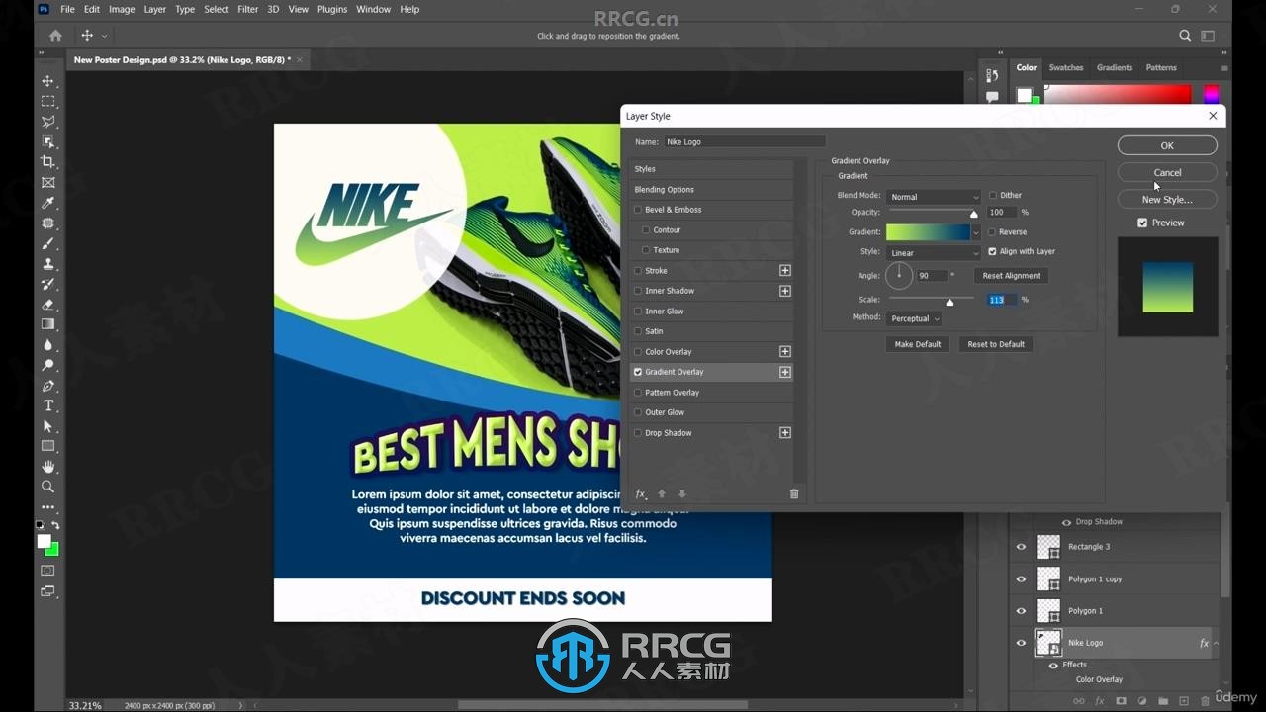The width and height of the screenshot is (1266, 712).
Task: Open the Layer menu
Action: (155, 9)
